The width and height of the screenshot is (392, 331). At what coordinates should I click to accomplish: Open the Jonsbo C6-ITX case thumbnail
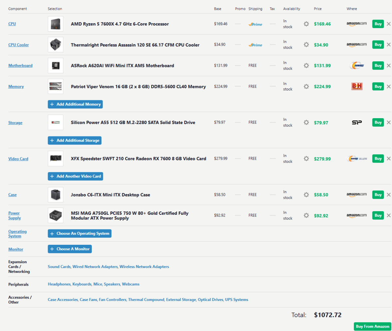56,195
